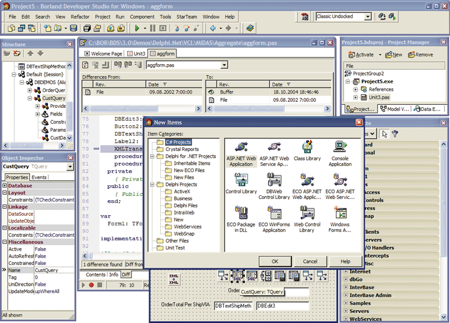The height and width of the screenshot is (323, 450).
Task: Open the aggform.pas file dropdown
Action: tap(224, 65)
